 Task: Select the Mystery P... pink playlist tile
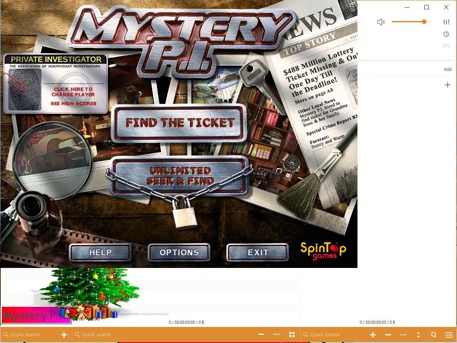point(36,315)
